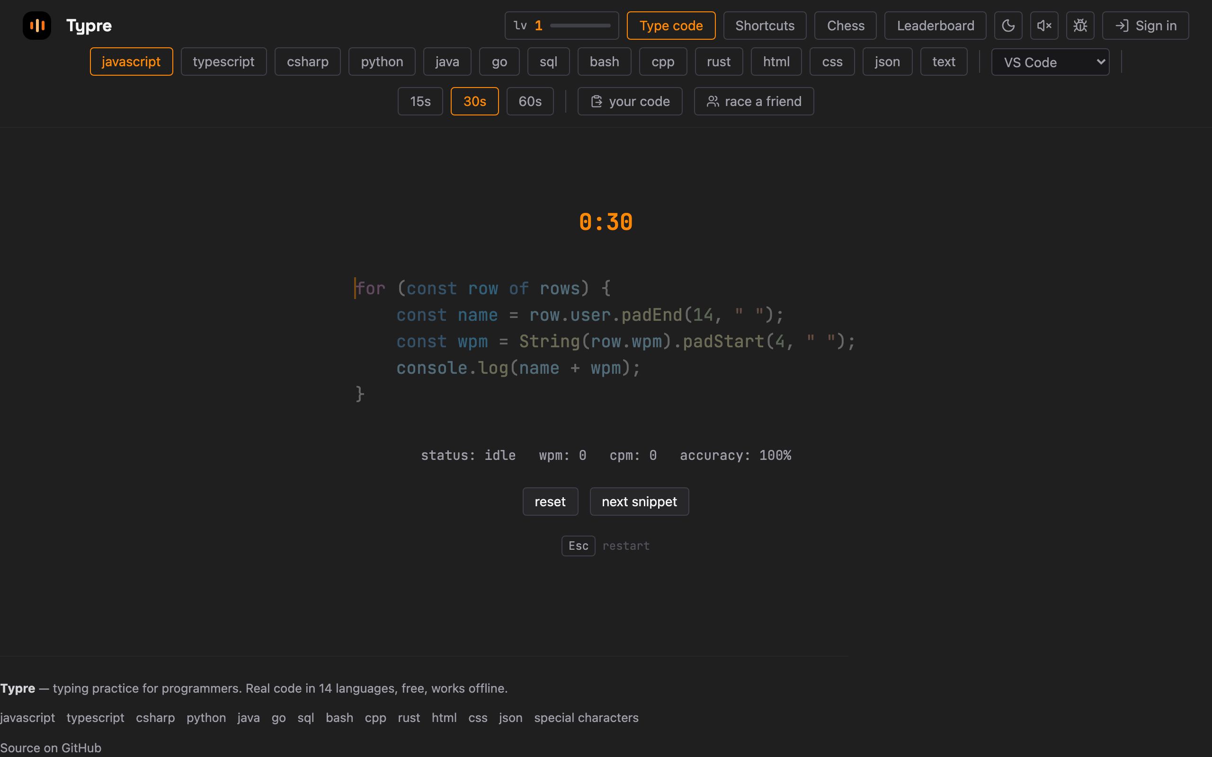Switch to Chess tab
Viewport: 1212px width, 757px height.
point(846,26)
